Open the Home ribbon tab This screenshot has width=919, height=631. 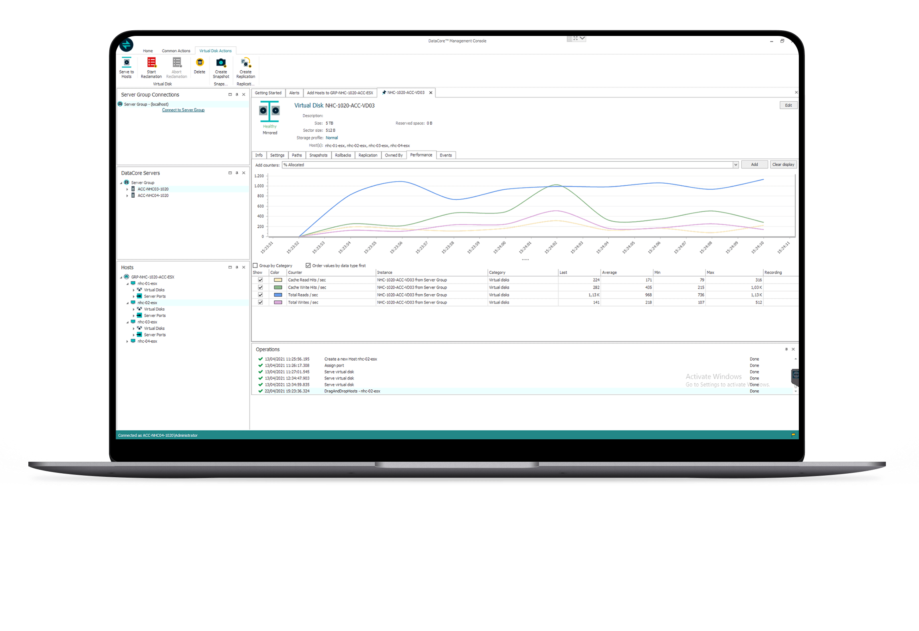(148, 51)
